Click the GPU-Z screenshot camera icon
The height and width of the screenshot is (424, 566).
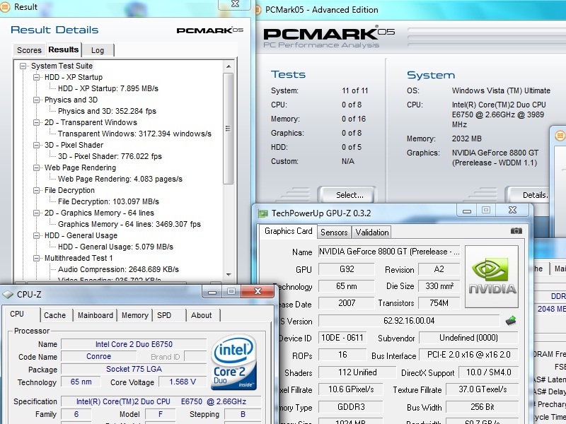click(x=516, y=231)
